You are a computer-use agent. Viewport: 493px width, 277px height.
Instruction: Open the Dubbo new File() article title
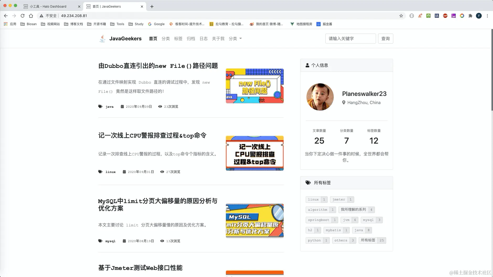coord(158,66)
